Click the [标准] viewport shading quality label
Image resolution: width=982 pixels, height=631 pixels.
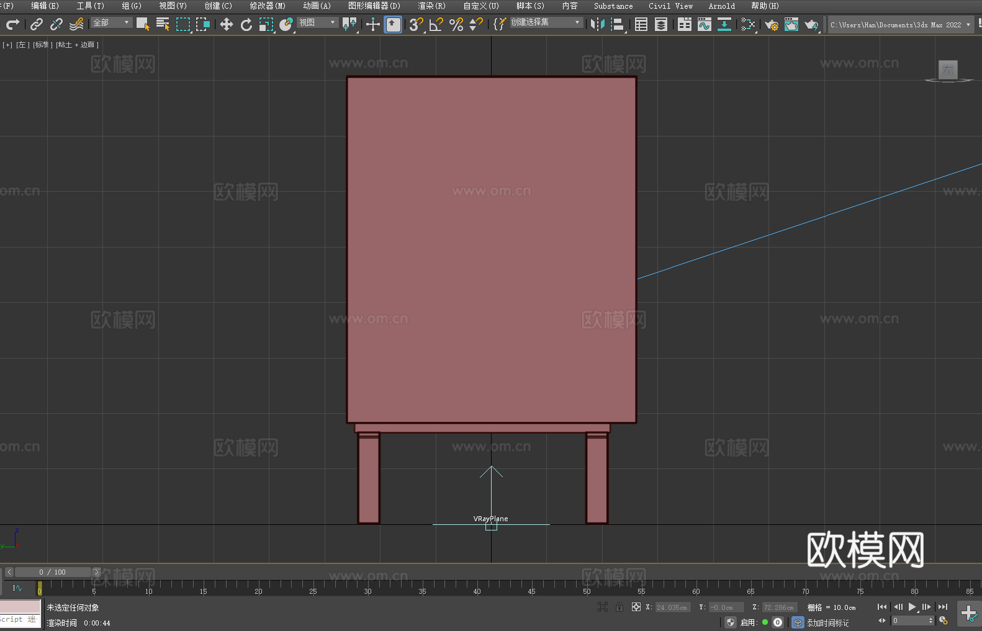pyautogui.click(x=43, y=45)
